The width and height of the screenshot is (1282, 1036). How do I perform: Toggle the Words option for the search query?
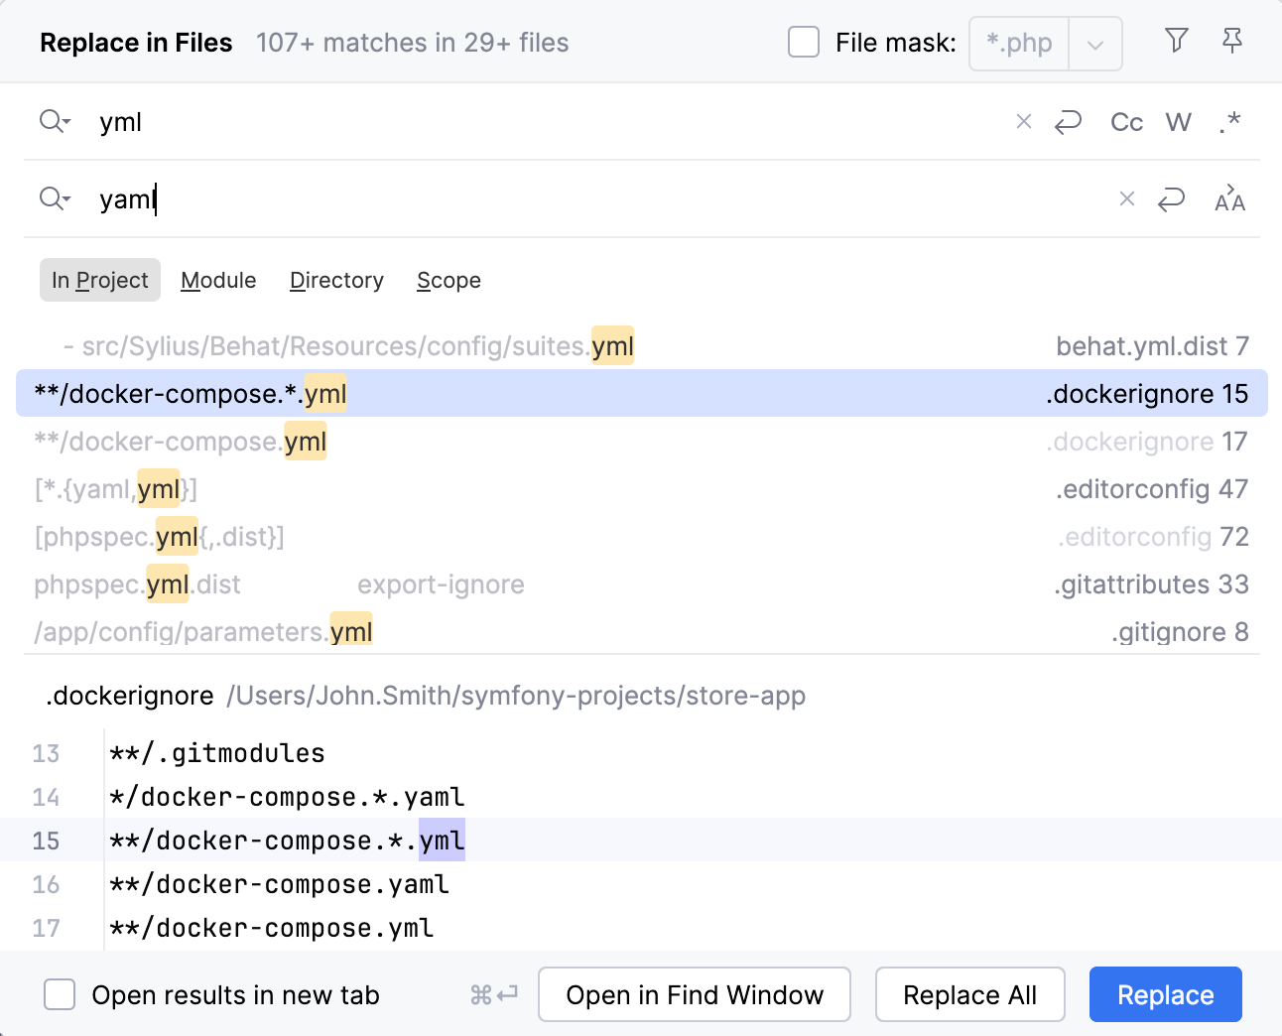pos(1178,121)
